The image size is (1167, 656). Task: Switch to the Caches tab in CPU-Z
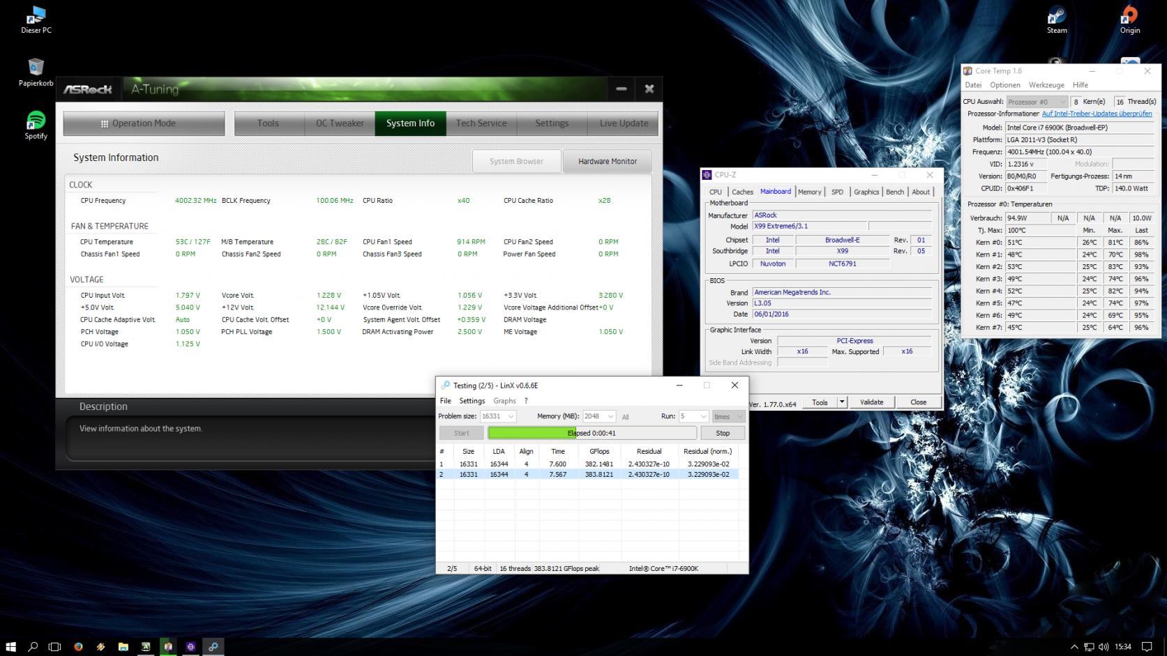(x=742, y=192)
